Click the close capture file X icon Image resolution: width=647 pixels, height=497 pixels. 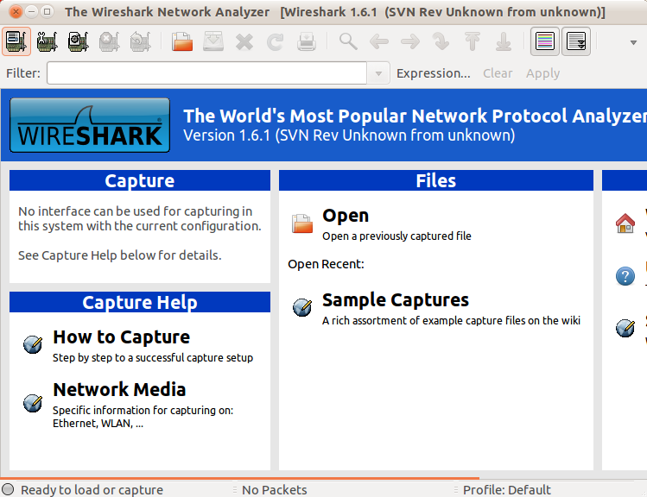click(244, 41)
